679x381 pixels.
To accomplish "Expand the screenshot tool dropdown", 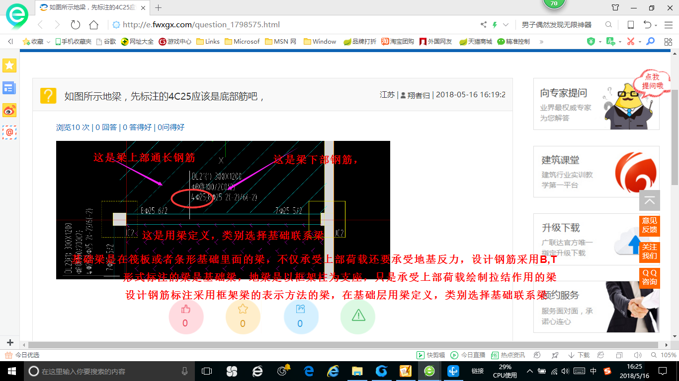I will coord(640,42).
